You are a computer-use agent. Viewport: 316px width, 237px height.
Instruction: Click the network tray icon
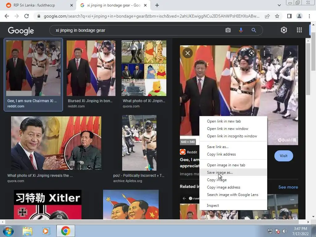click(270, 231)
